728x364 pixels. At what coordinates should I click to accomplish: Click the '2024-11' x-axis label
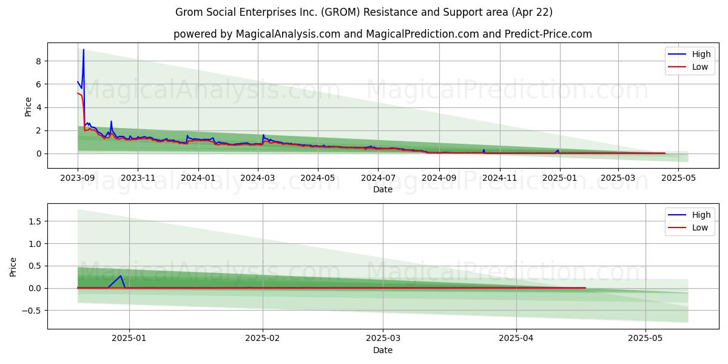pos(499,178)
